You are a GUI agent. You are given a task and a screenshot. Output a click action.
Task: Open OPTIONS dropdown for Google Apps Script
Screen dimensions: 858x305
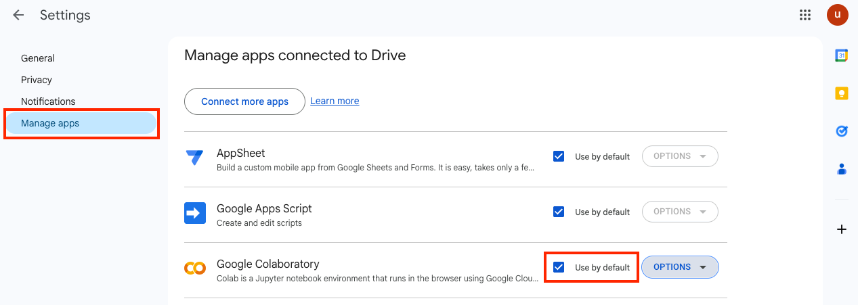680,212
